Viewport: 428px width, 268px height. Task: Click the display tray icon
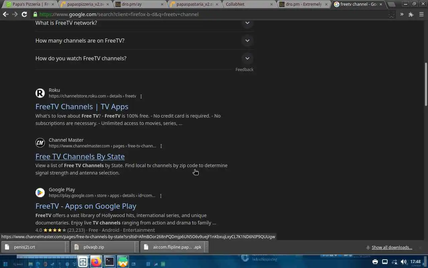(x=385, y=262)
